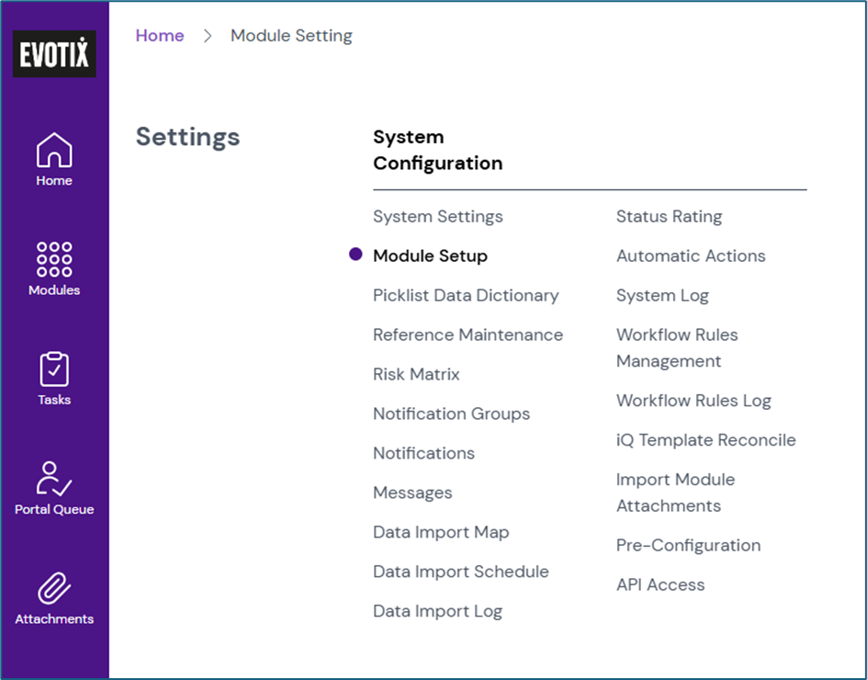Open Picklist Data Dictionary
This screenshot has width=867, height=680.
[x=466, y=296]
